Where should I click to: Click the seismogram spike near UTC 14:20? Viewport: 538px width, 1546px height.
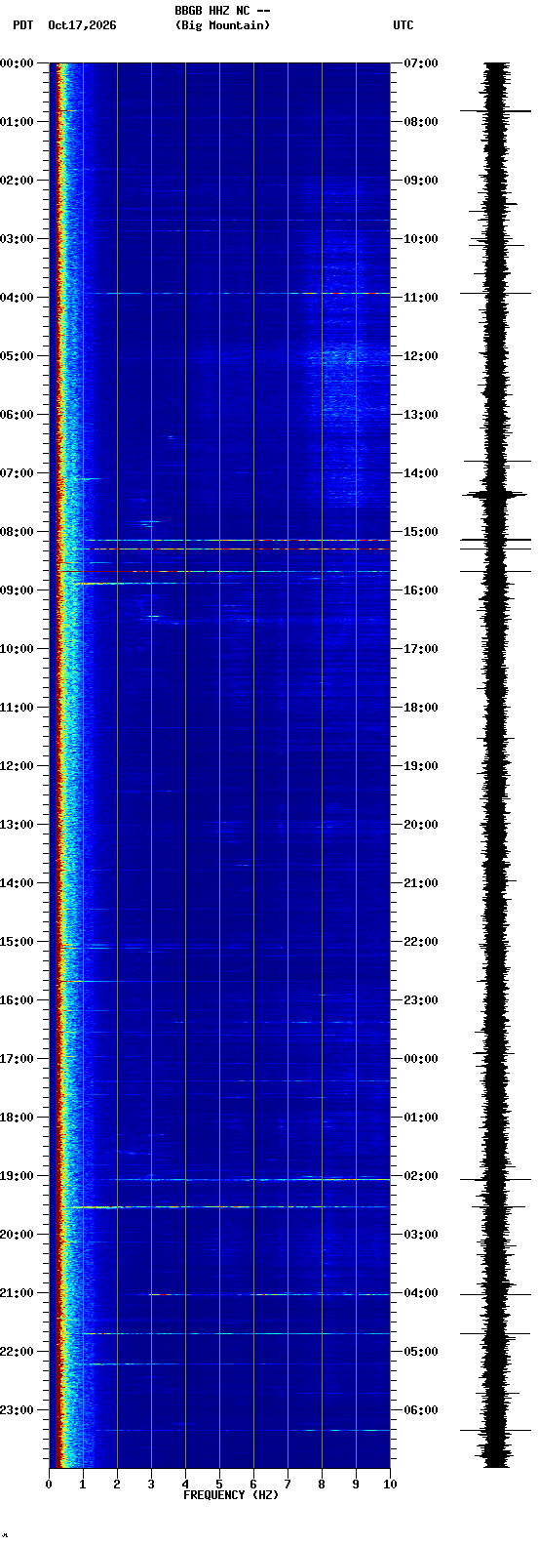(495, 495)
